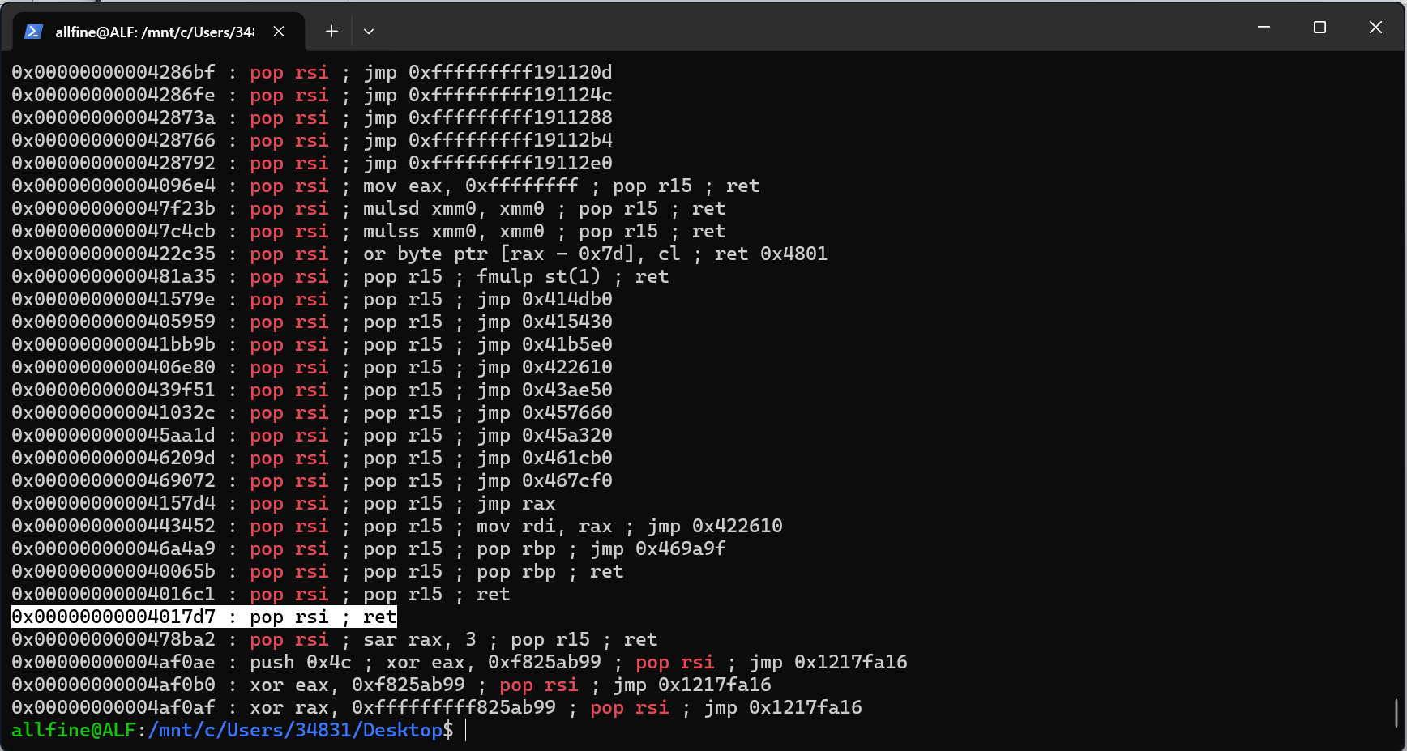Click jmp target 0x467cf0
Screen dimensions: 1407x751
(x=567, y=480)
